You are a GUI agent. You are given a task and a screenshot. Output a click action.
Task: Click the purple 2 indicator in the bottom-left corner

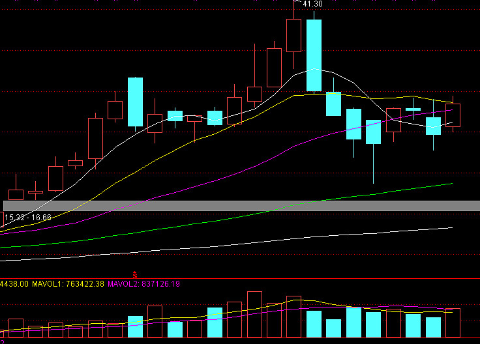coord(2,341)
